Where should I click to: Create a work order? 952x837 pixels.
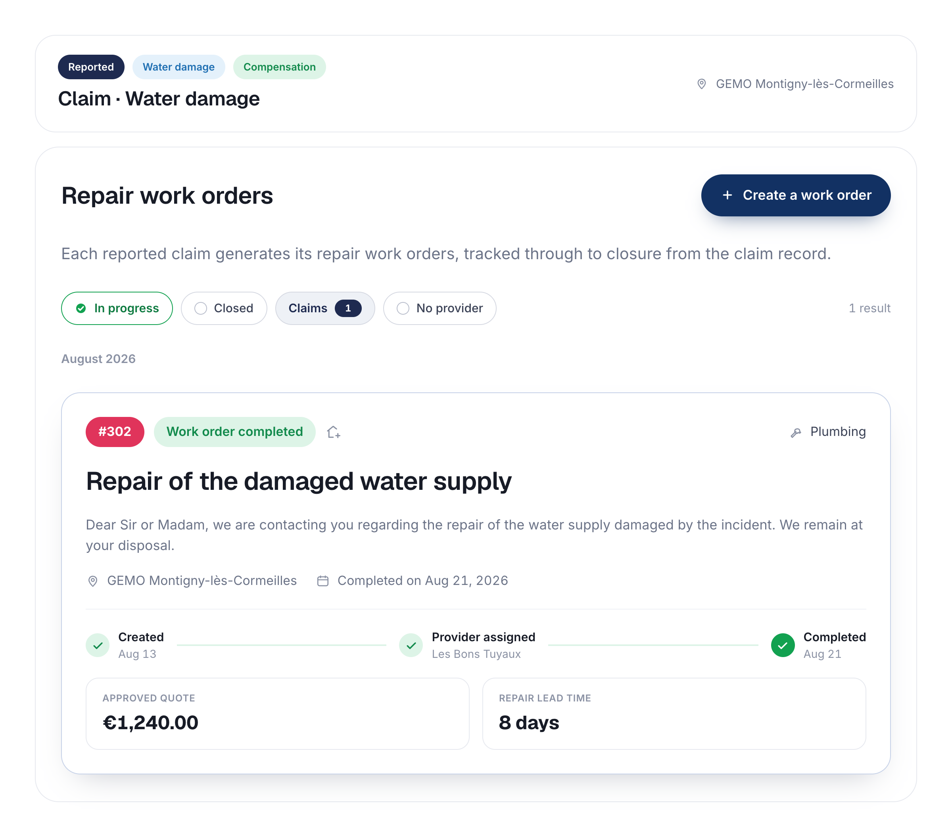click(796, 195)
